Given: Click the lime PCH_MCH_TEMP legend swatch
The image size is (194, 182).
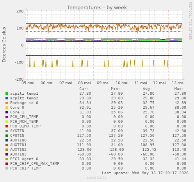Looking at the screenshot, I should click(7, 122).
